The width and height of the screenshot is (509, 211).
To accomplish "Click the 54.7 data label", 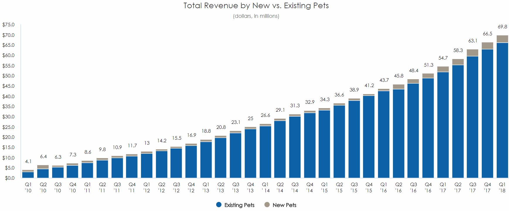I will tap(443, 58).
